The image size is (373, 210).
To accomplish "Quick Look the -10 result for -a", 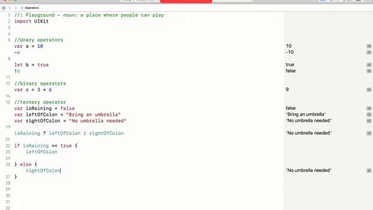I will click(369, 52).
